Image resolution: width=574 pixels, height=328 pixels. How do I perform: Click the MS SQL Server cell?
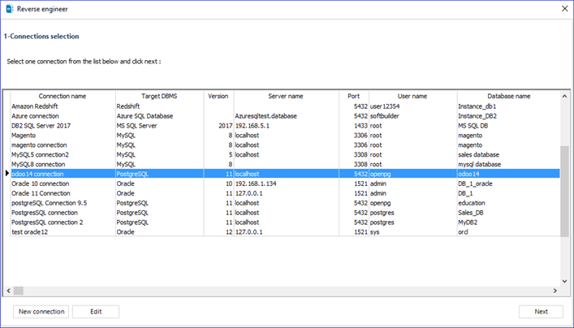tap(159, 126)
